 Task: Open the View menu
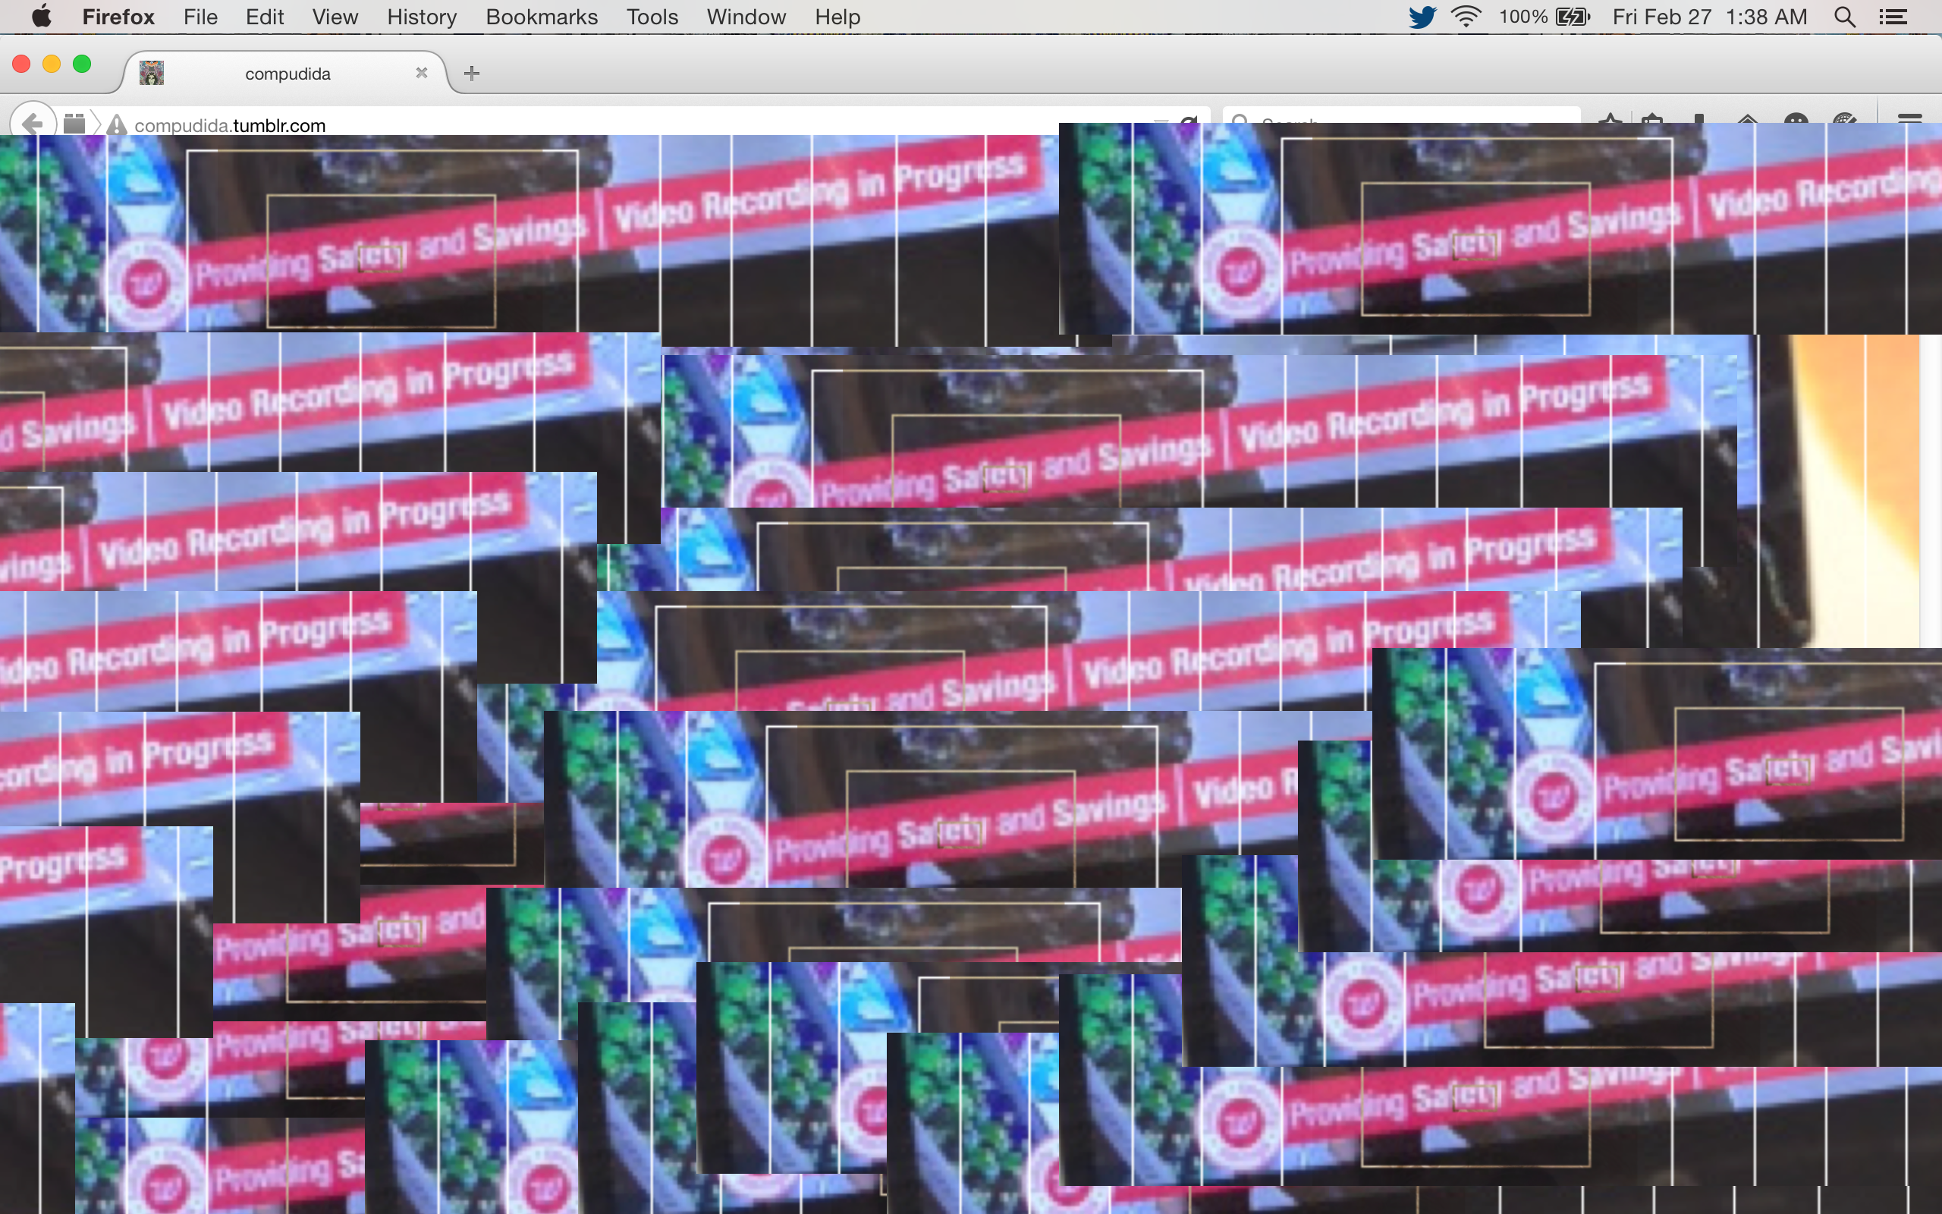(x=335, y=17)
